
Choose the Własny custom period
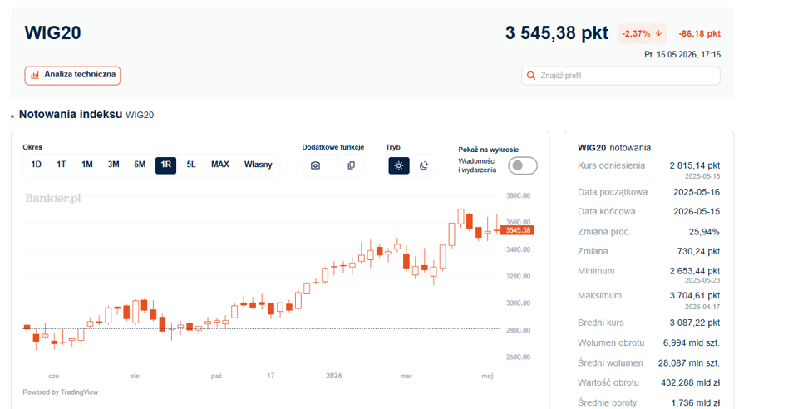tap(259, 165)
